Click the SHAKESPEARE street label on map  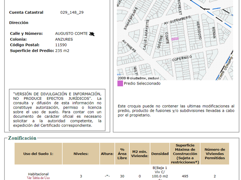point(131,18)
